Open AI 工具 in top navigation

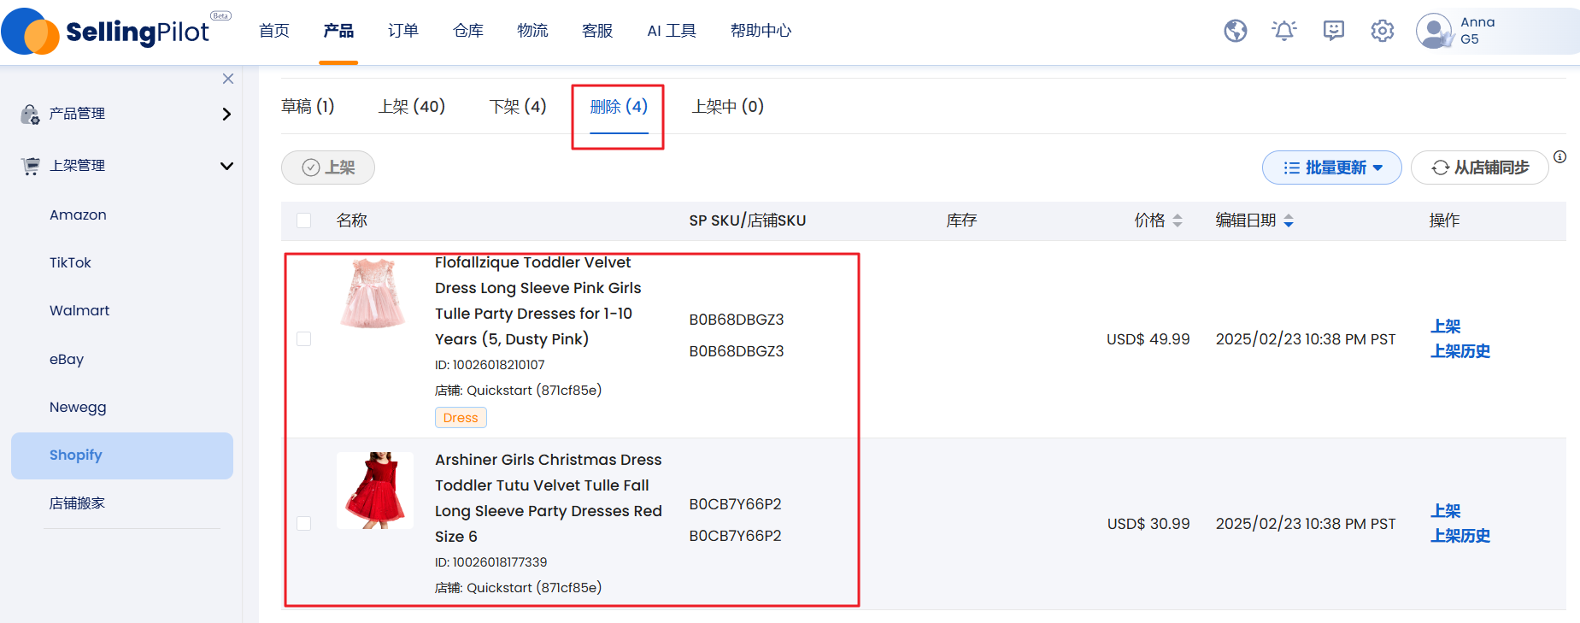click(672, 31)
